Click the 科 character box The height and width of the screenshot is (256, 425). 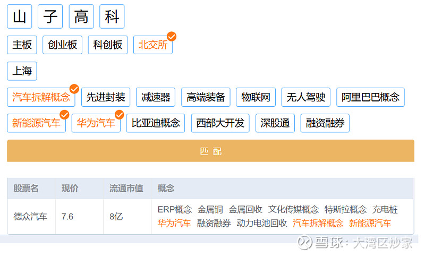tap(112, 16)
